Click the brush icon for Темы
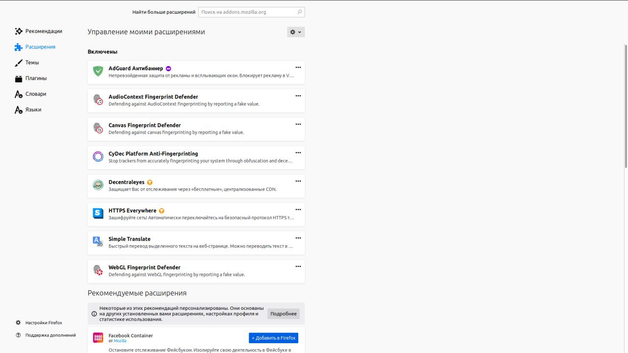 (x=19, y=63)
